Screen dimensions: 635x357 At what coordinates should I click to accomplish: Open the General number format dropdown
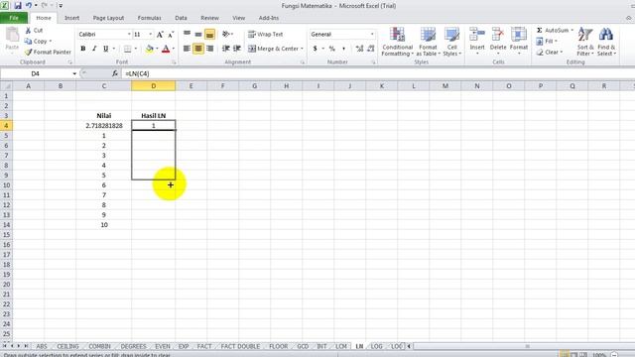372,35
